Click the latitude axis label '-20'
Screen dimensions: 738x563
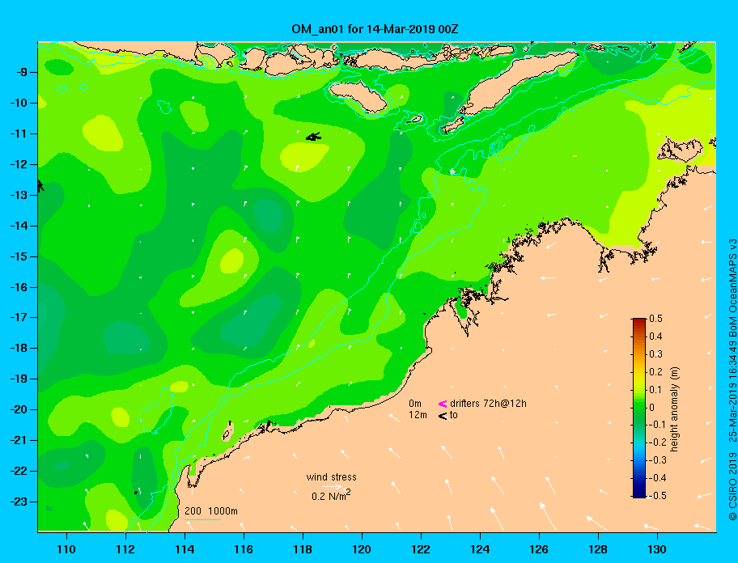pos(19,409)
